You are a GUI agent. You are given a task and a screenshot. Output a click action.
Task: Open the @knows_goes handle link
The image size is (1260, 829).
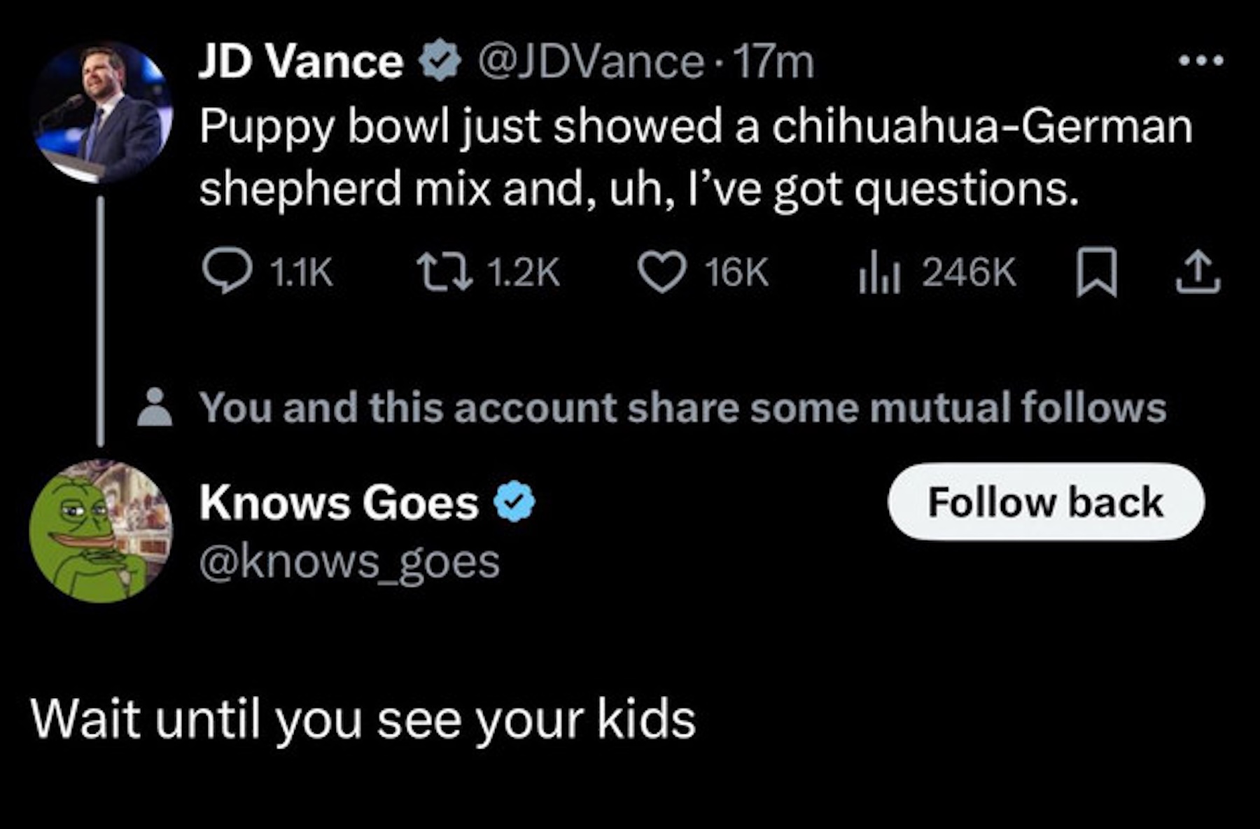click(x=349, y=562)
